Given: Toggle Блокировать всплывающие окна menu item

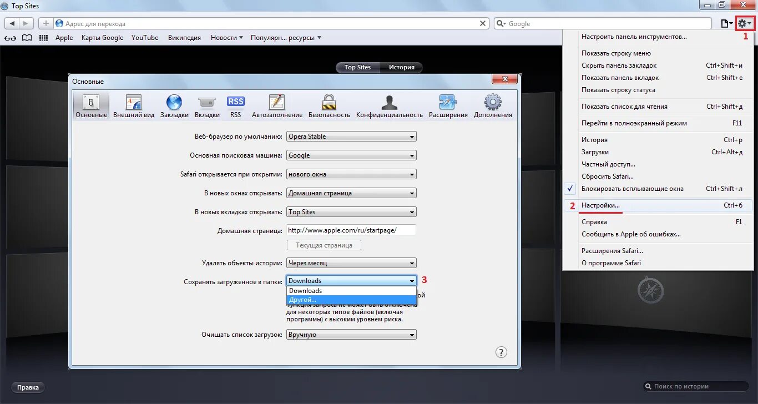Looking at the screenshot, I should tap(658, 189).
